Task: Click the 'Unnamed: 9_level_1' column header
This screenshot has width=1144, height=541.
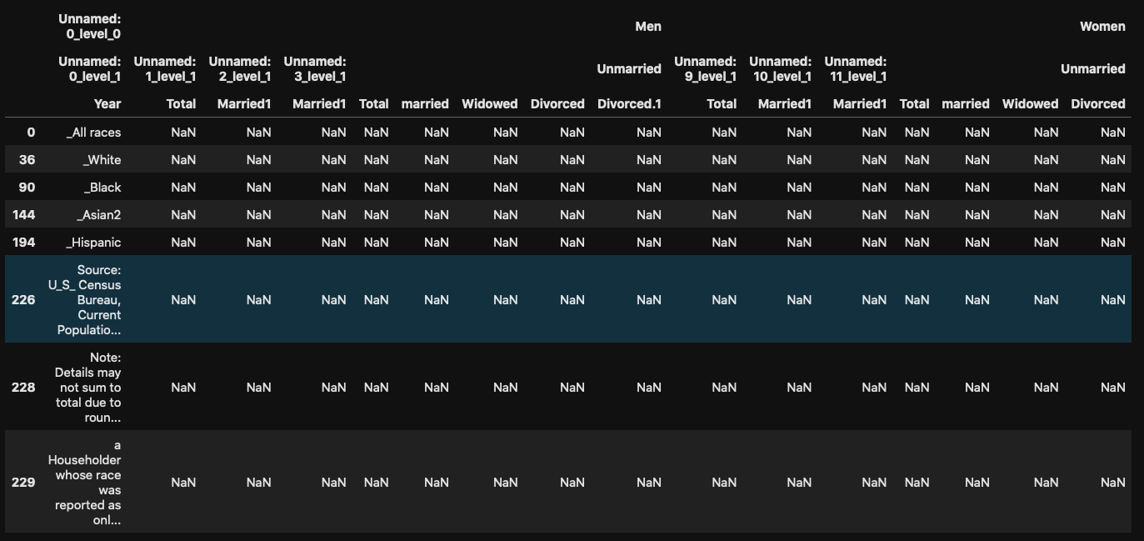Action: pyautogui.click(x=706, y=68)
